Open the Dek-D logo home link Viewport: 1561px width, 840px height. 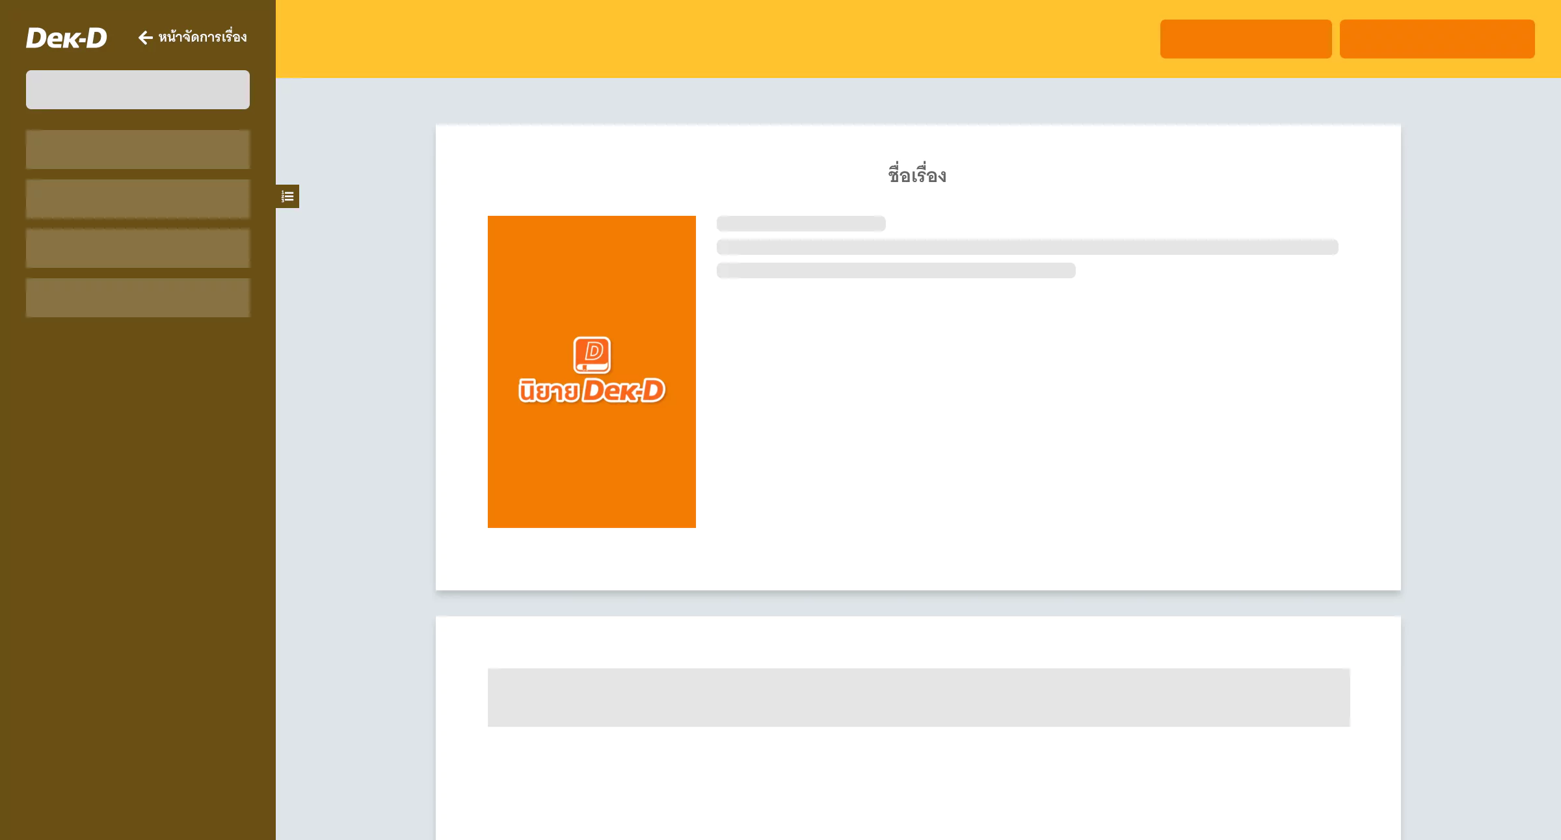click(66, 38)
